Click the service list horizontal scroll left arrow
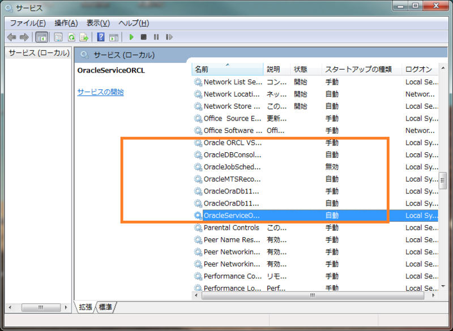453x331 pixels. click(x=196, y=295)
